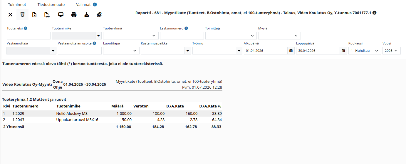
Task: Click the Loppupäivä date field 30.04.2026
Action: coord(318,51)
